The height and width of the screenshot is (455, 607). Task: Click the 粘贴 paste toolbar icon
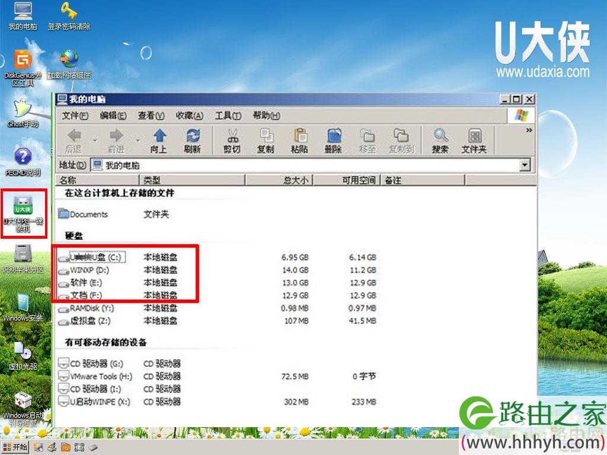coord(299,141)
